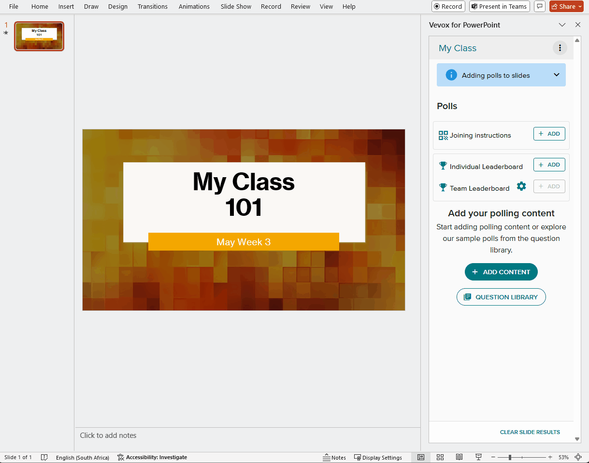589x463 pixels.
Task: Click the Joining instructions QR code icon
Action: [443, 136]
